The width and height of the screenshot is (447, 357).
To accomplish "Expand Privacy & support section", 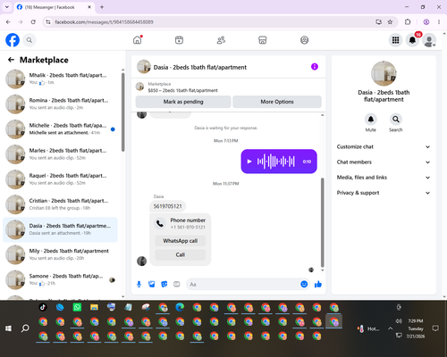I will (384, 193).
